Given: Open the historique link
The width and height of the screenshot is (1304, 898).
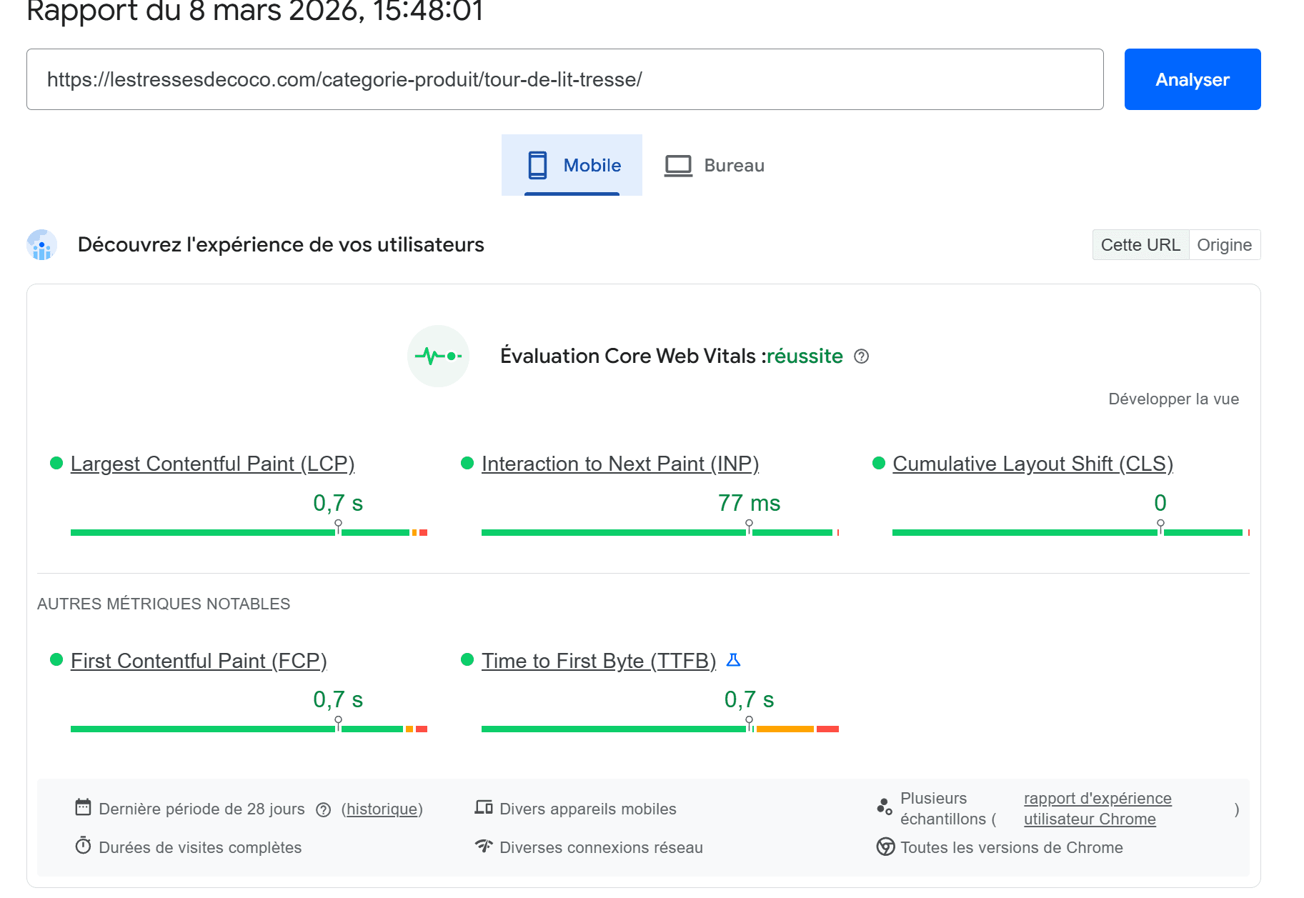Looking at the screenshot, I should click(382, 809).
